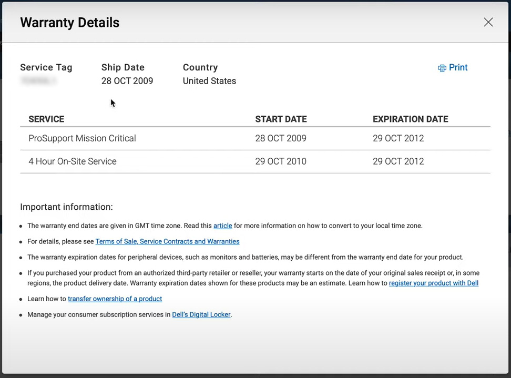Follow the register your product with Dell link

tap(433, 283)
